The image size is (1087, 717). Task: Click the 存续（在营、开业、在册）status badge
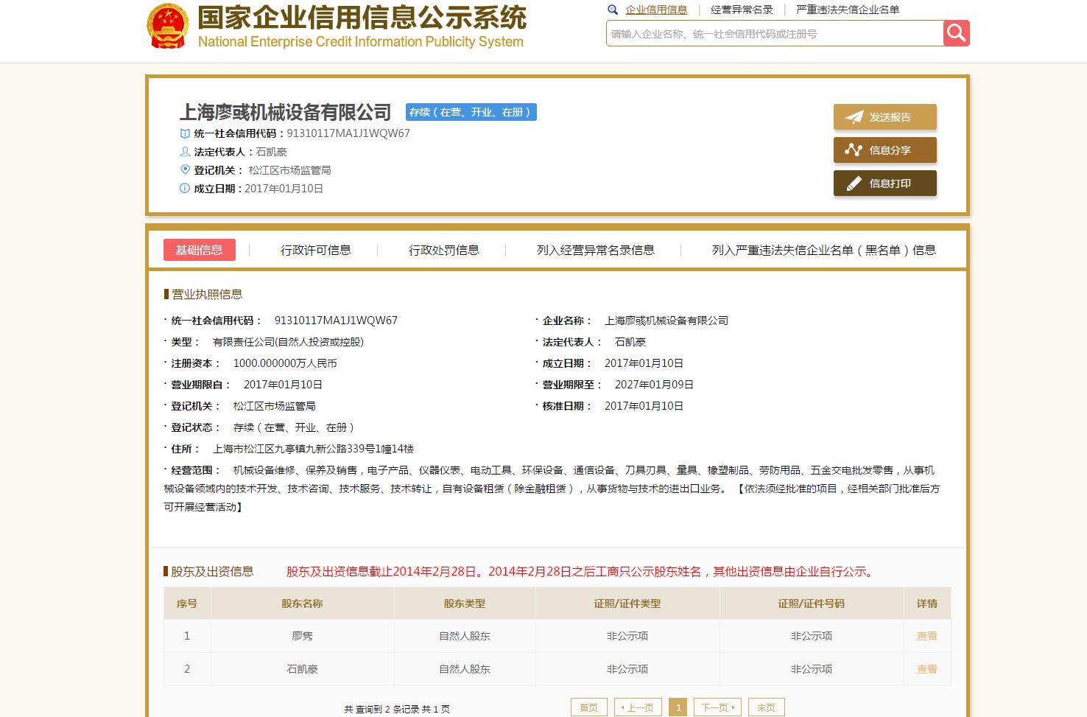pyautogui.click(x=471, y=112)
